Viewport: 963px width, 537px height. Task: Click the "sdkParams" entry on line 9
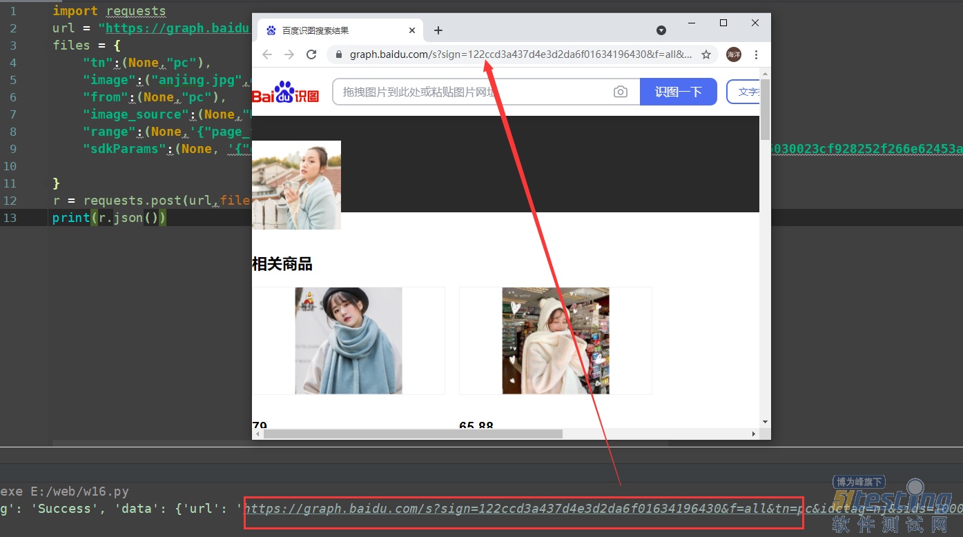click(167, 149)
